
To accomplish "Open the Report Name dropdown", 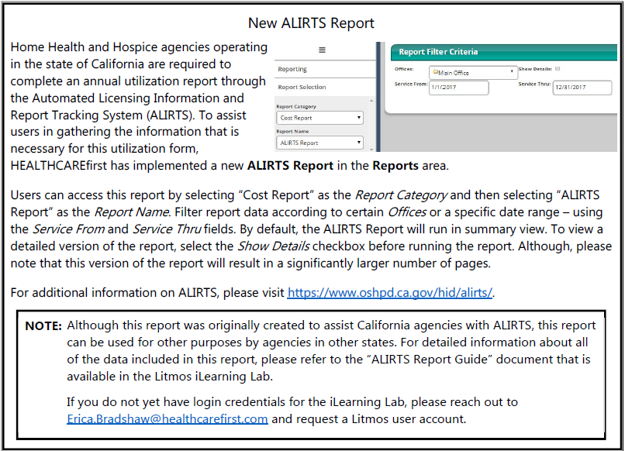I will pyautogui.click(x=319, y=143).
